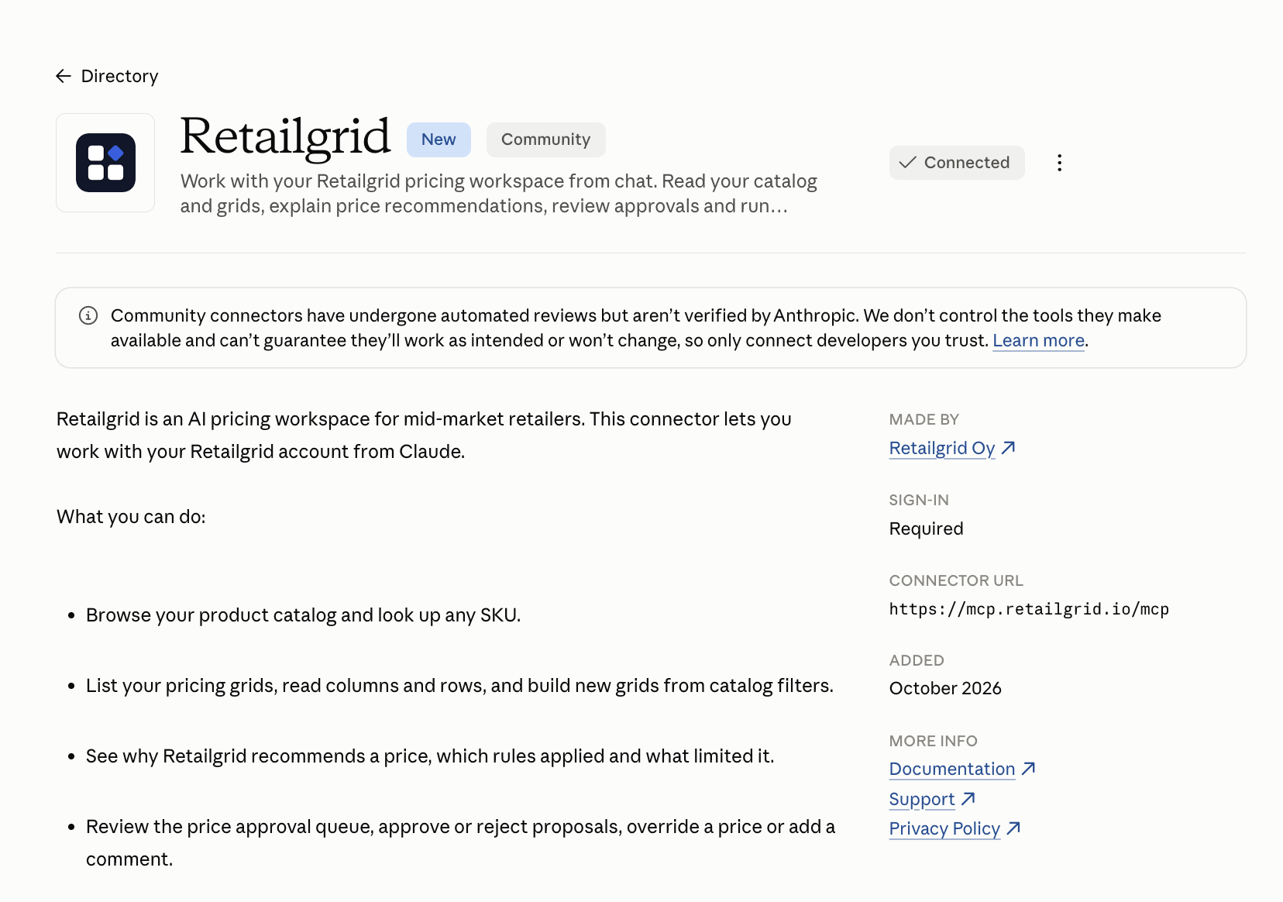
Task: Click the New badge
Action: (x=439, y=139)
